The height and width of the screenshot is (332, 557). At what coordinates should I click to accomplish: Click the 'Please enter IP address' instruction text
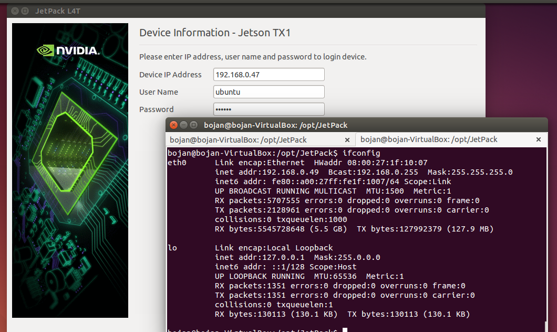point(253,57)
